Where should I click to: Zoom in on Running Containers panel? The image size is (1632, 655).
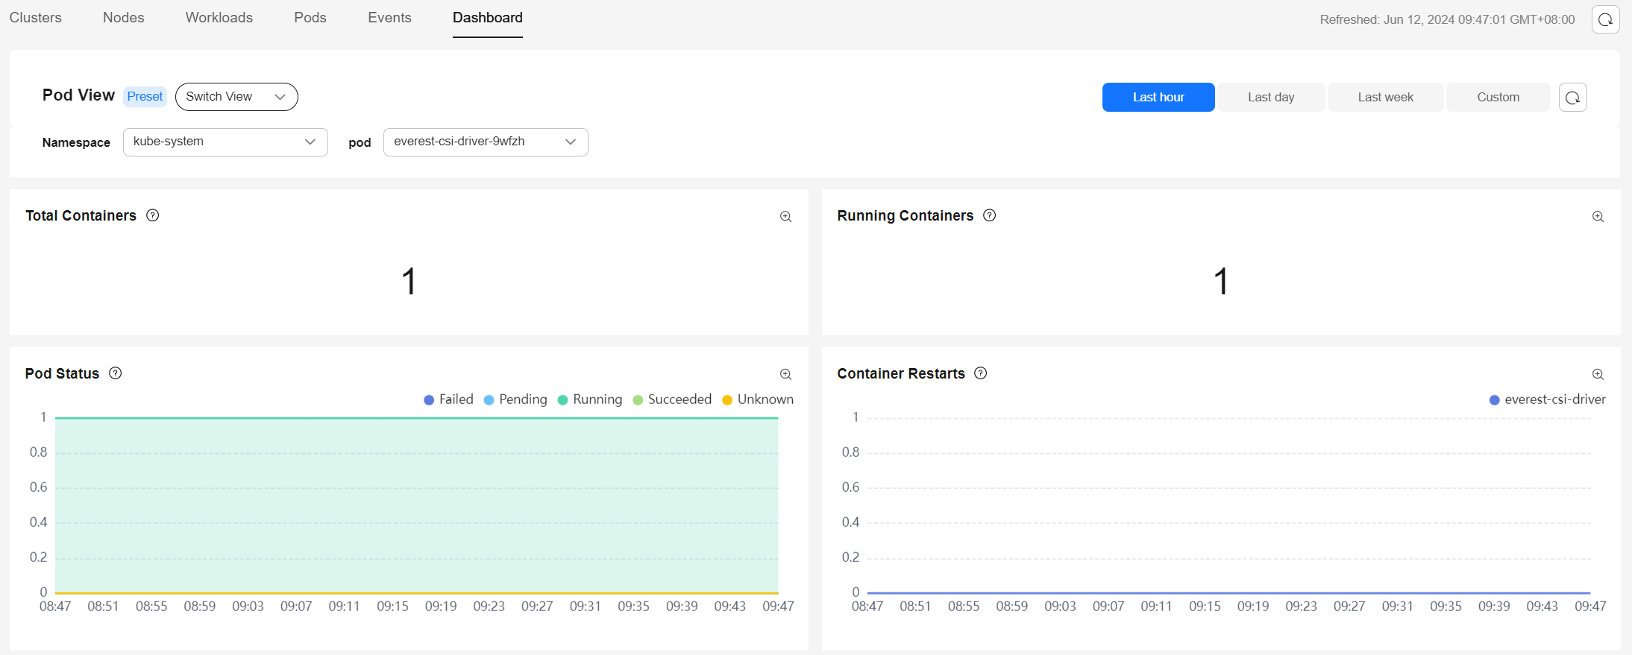tap(1598, 217)
